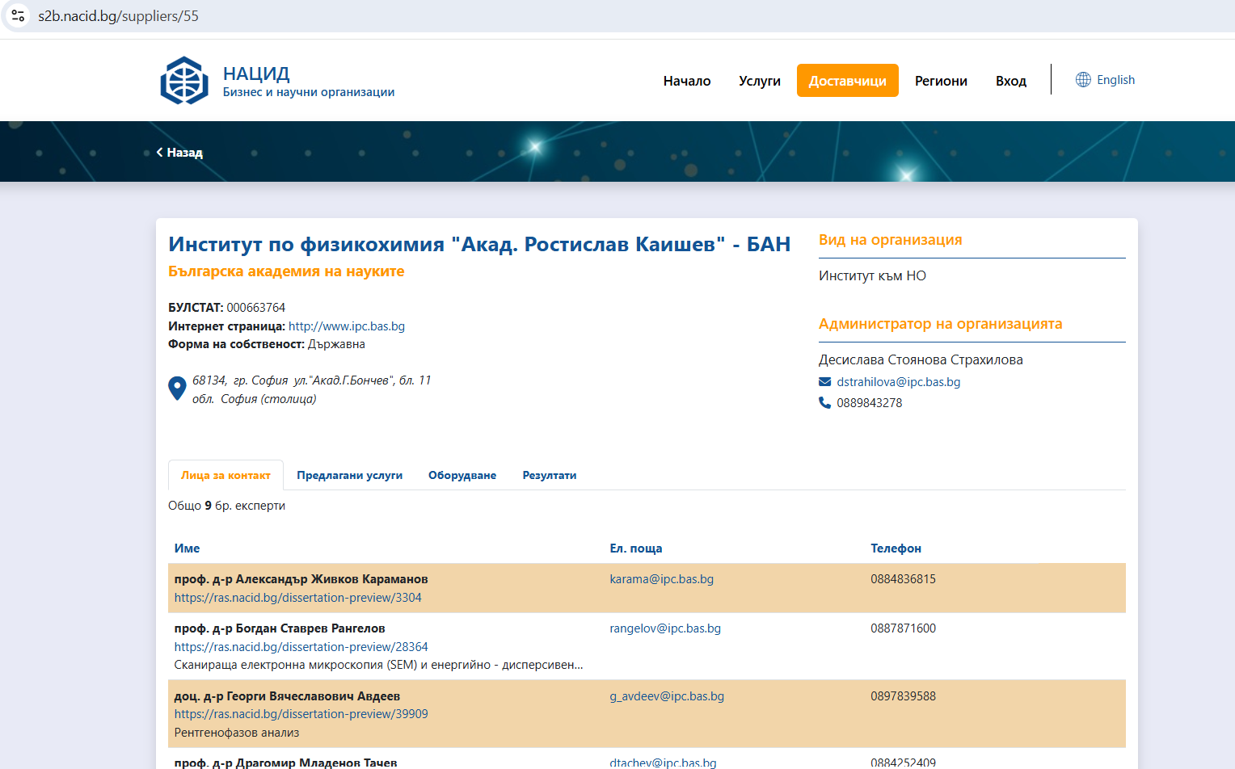
Task: Open the Оборудване tab
Action: click(462, 475)
